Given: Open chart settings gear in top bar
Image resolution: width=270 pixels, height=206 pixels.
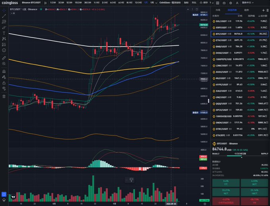Looking at the screenshot, I should click(231, 3).
